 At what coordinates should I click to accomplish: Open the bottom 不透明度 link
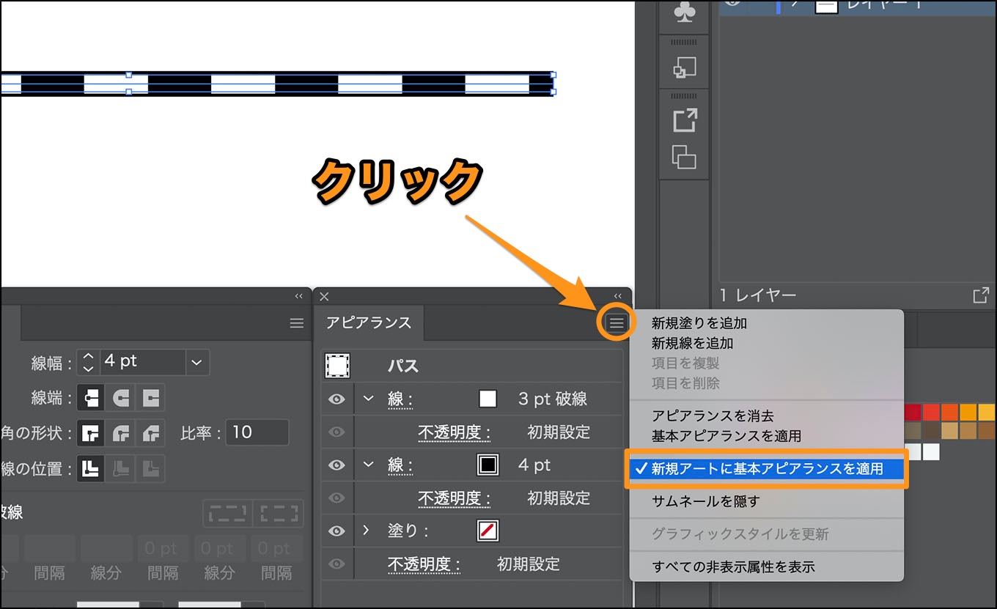[x=424, y=564]
